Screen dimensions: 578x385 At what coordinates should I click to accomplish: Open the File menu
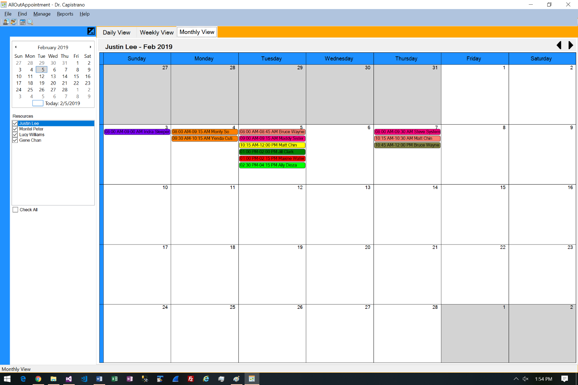click(x=8, y=14)
